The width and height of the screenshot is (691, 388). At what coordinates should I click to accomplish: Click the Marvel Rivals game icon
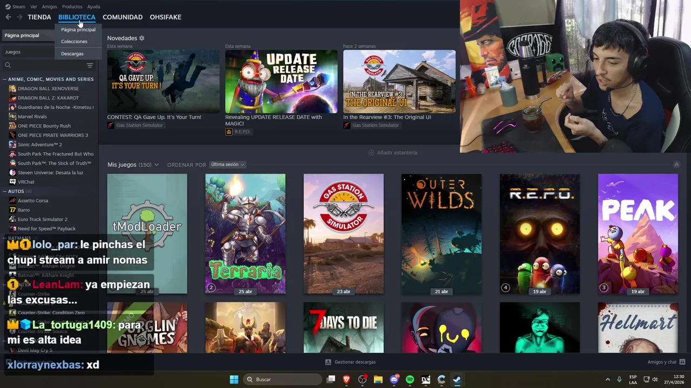[x=12, y=116]
